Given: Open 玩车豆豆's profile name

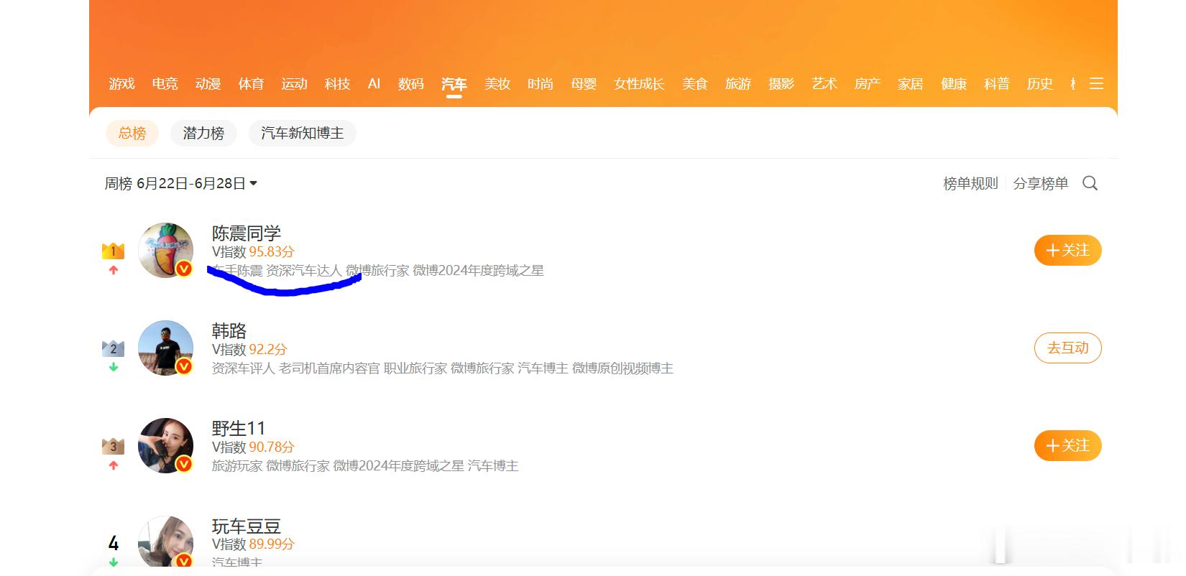Looking at the screenshot, I should 247,526.
